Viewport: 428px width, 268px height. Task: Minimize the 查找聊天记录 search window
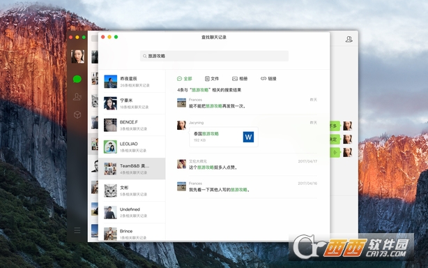coord(109,37)
